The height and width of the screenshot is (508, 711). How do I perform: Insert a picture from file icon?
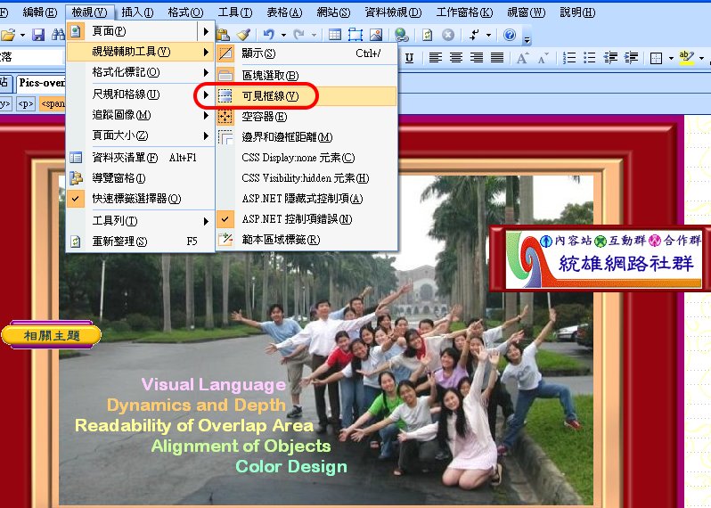click(x=376, y=35)
